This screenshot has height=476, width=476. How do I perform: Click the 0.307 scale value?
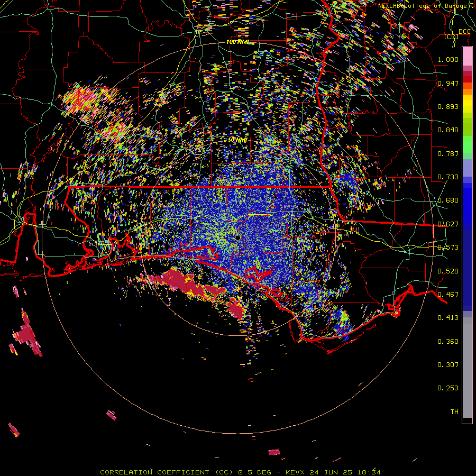click(x=448, y=364)
